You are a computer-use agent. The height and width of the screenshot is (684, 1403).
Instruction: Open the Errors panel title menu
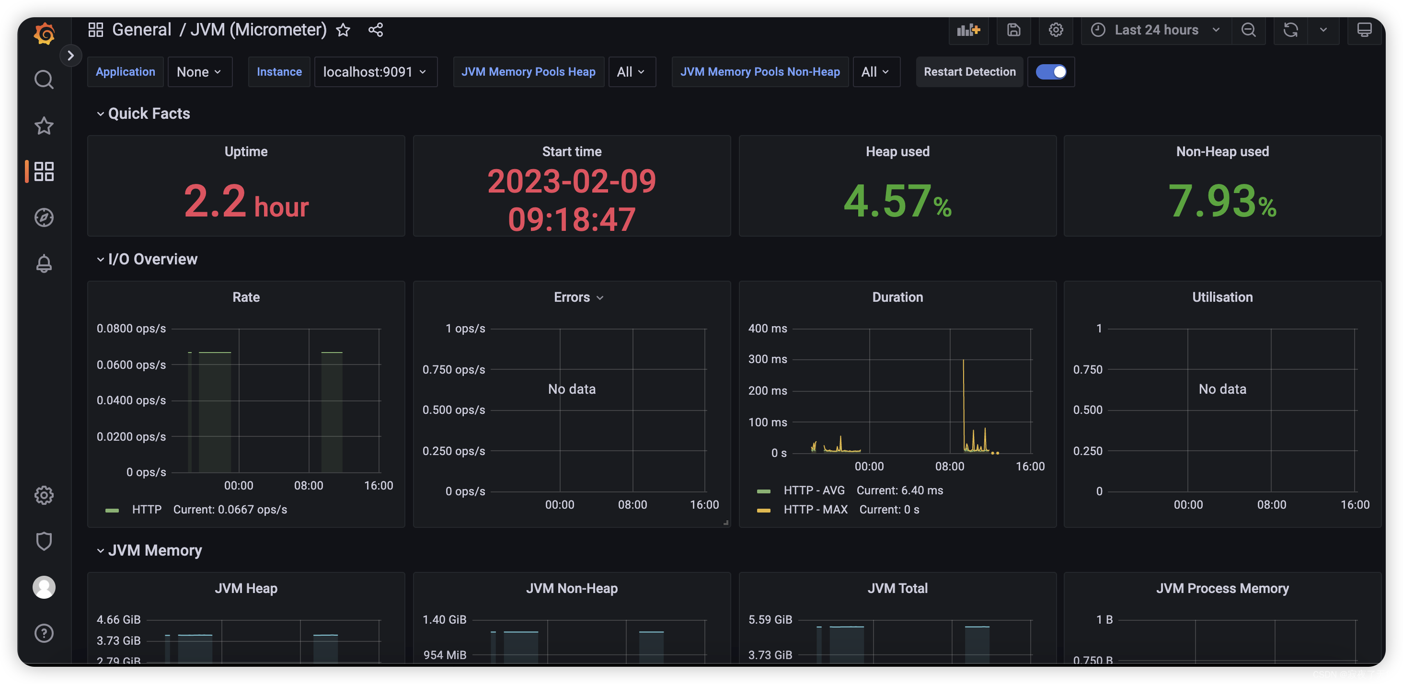click(578, 297)
